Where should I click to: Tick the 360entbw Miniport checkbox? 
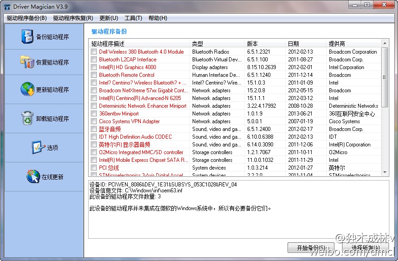94,114
